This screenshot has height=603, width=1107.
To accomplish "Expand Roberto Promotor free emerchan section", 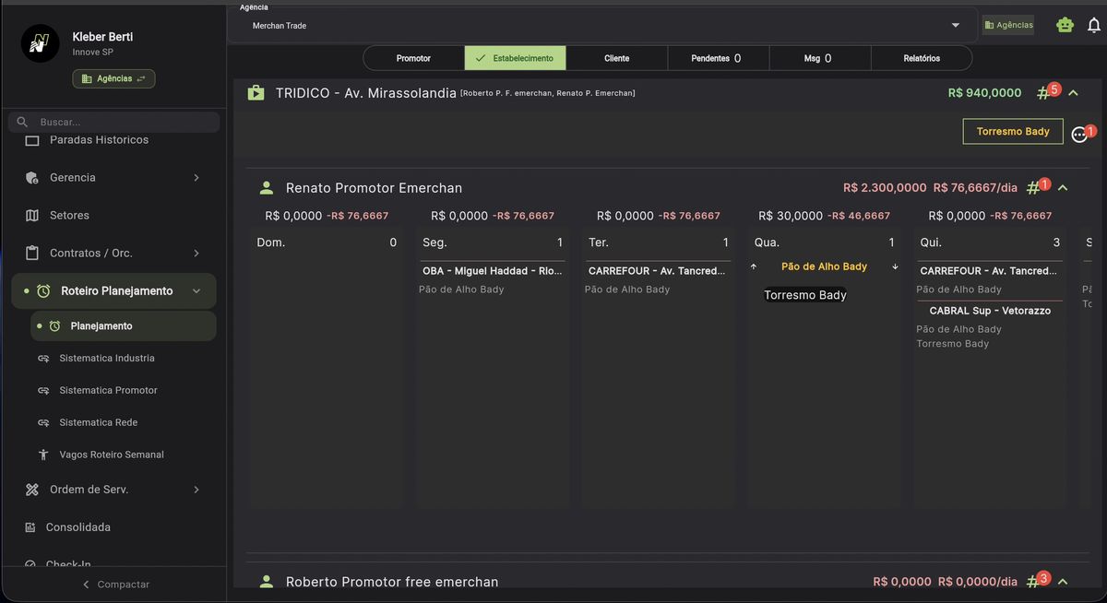I will point(1063,582).
